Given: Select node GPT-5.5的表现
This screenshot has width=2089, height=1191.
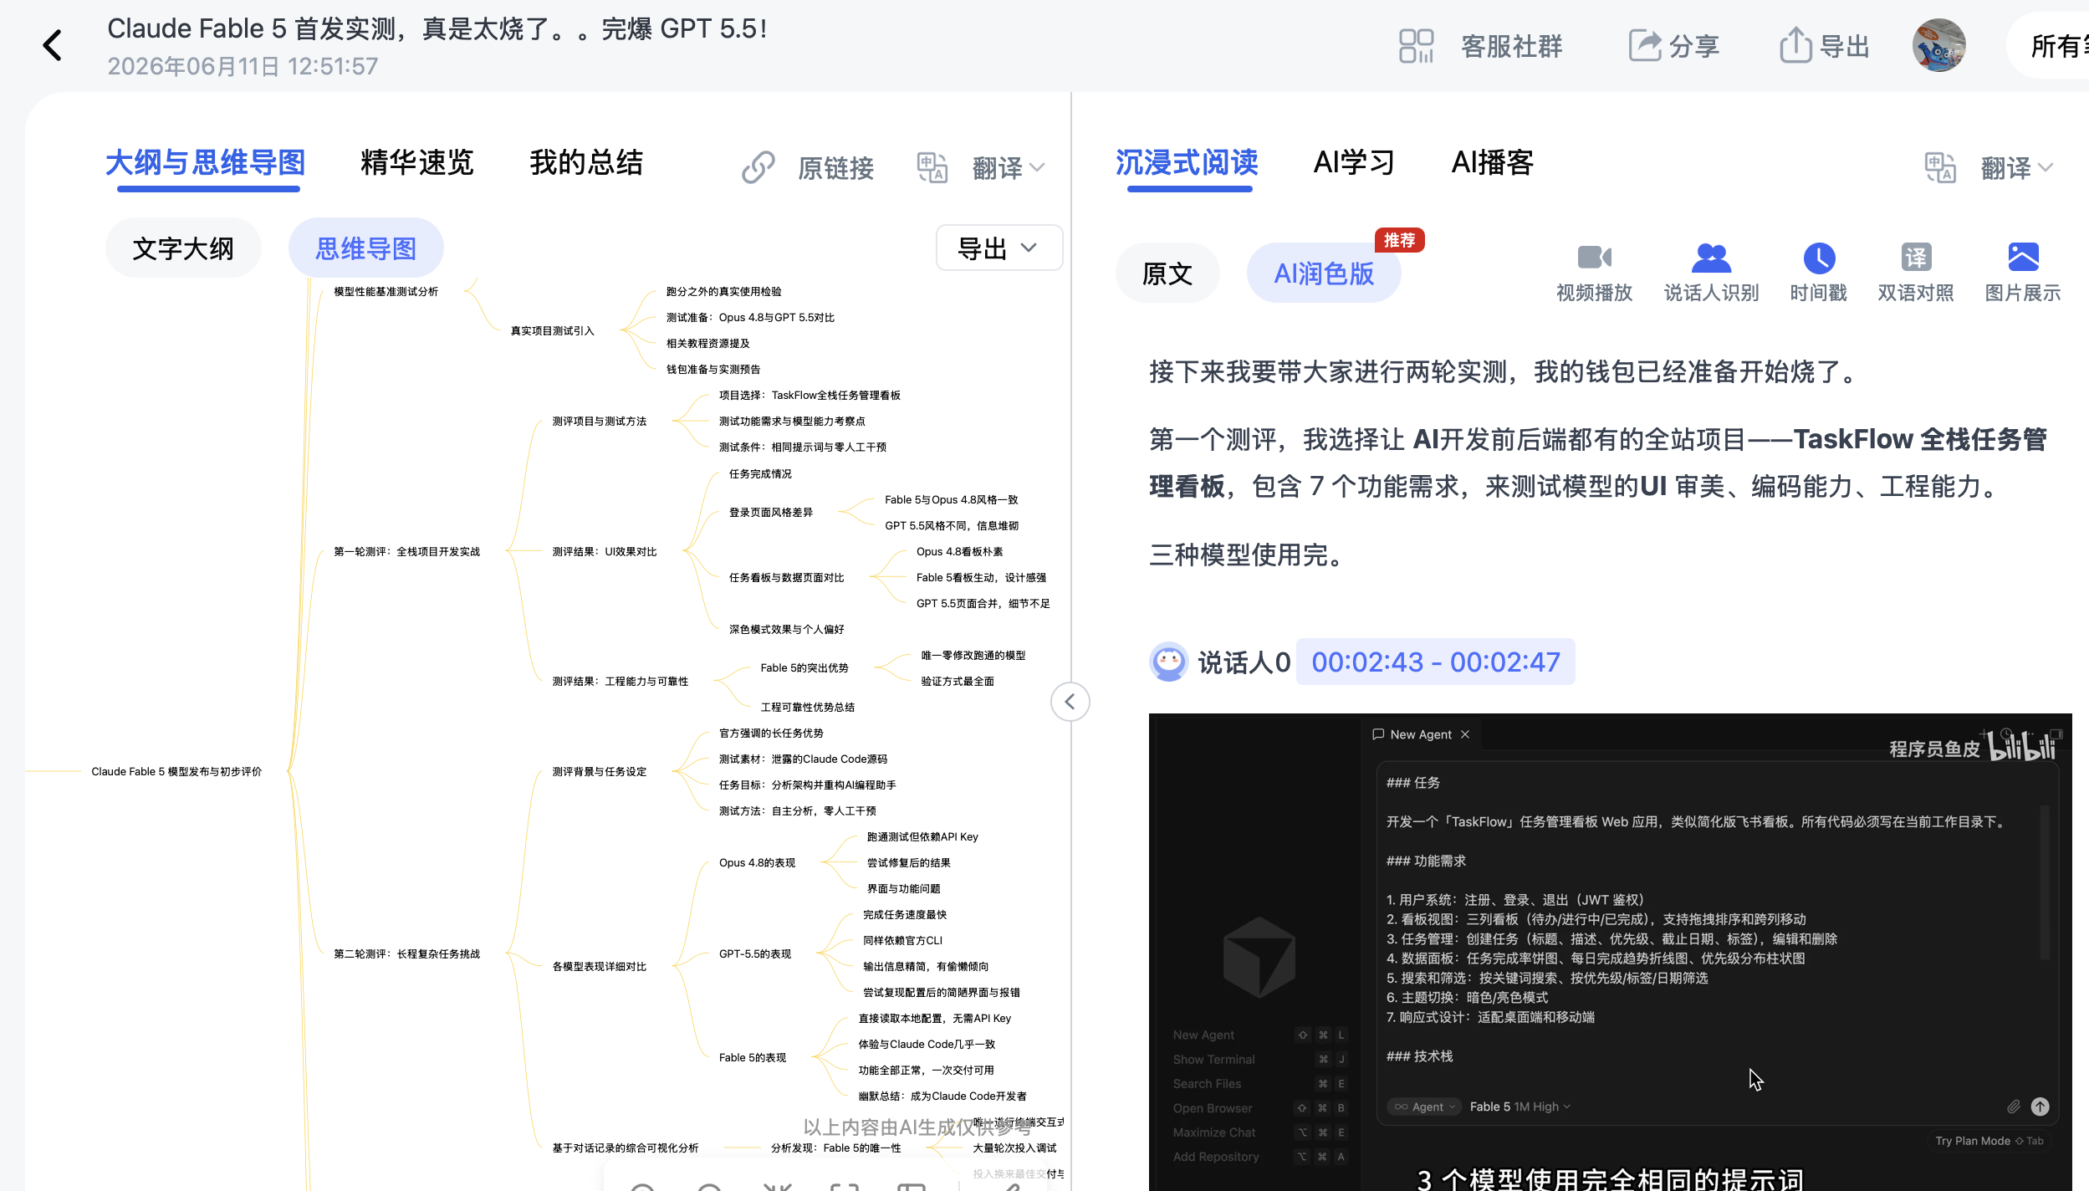Looking at the screenshot, I should [754, 953].
